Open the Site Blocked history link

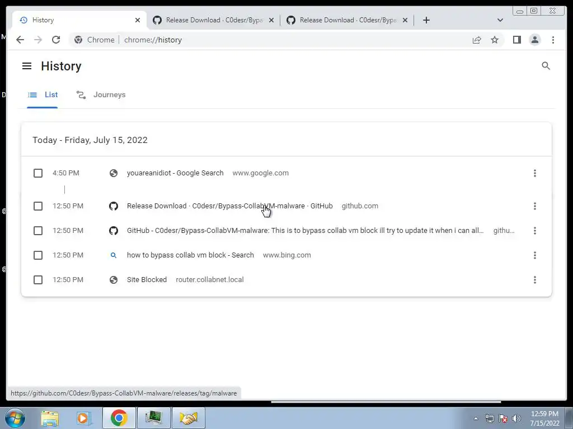[x=147, y=280]
